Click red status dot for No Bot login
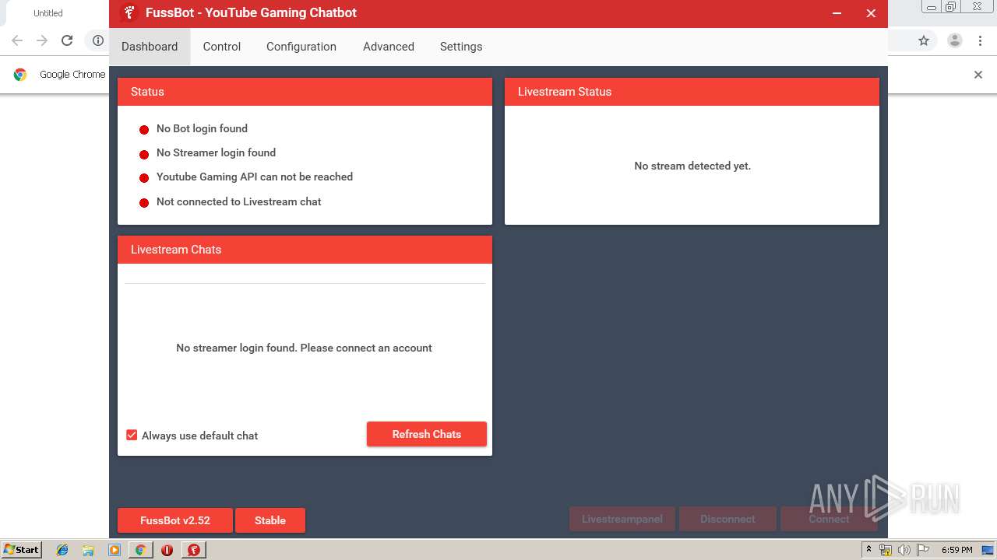997x560 pixels. 144,130
